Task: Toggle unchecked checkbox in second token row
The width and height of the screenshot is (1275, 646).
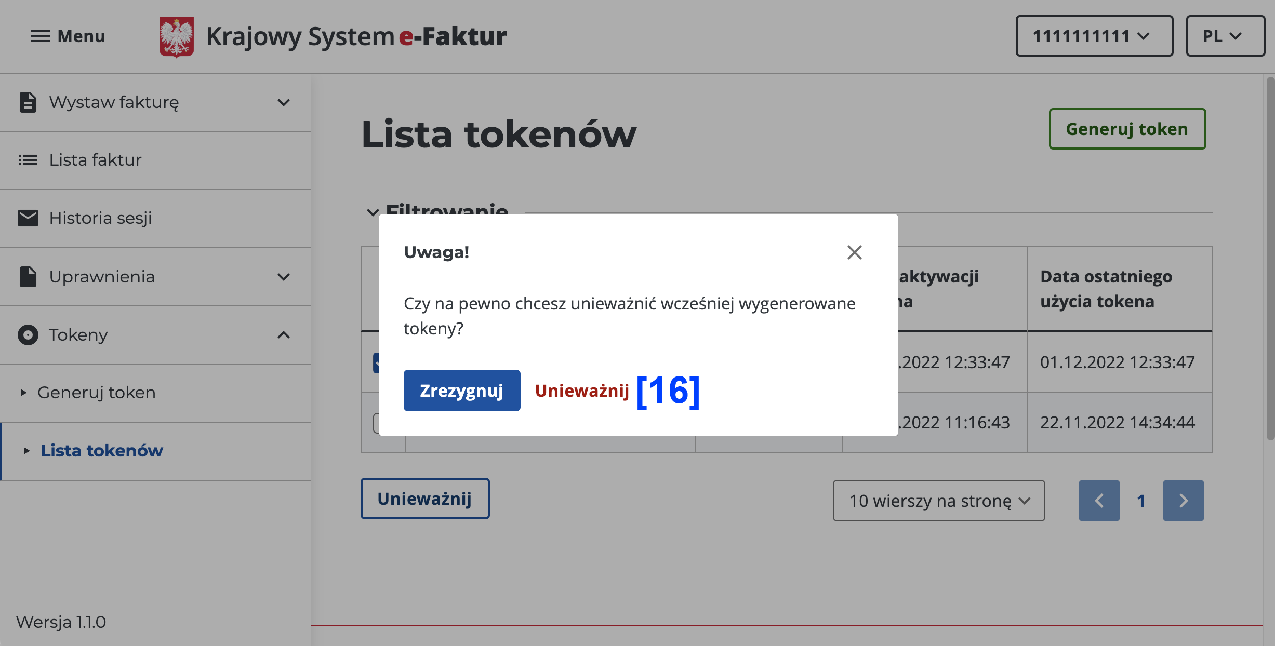Action: coord(376,423)
